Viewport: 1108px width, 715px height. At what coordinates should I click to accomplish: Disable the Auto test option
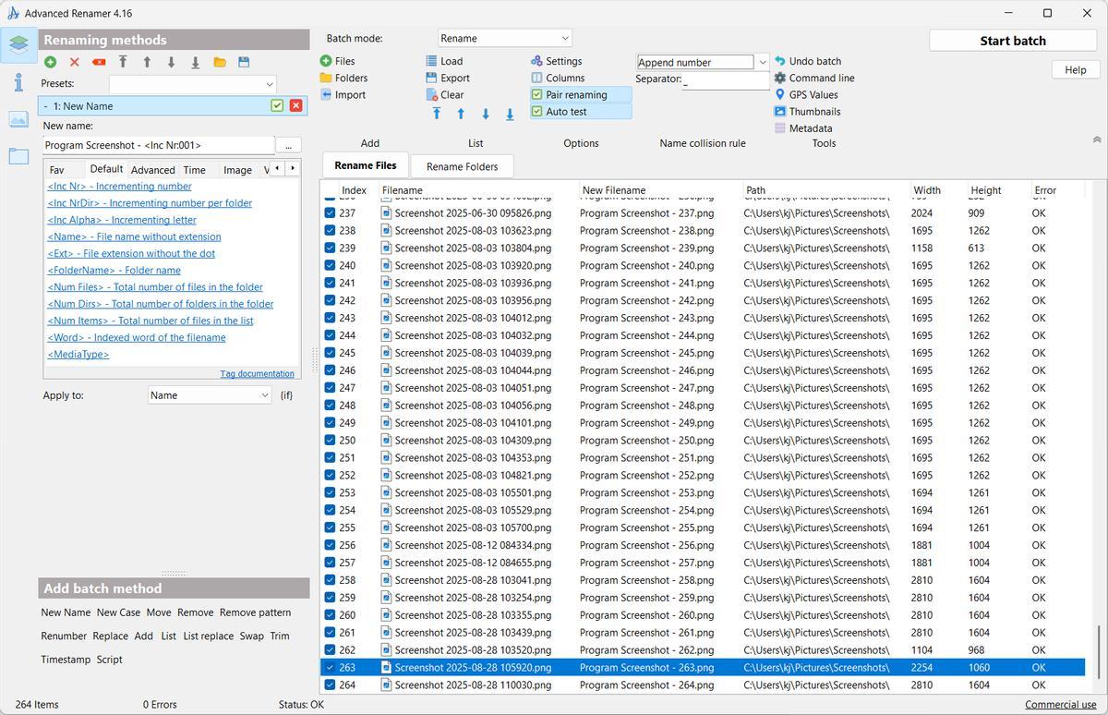(565, 112)
